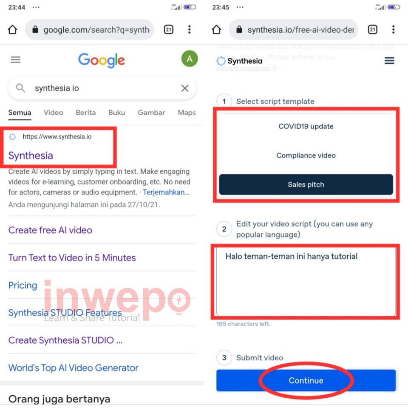Click the blue Continue button
Image resolution: width=408 pixels, height=408 pixels.
[306, 380]
